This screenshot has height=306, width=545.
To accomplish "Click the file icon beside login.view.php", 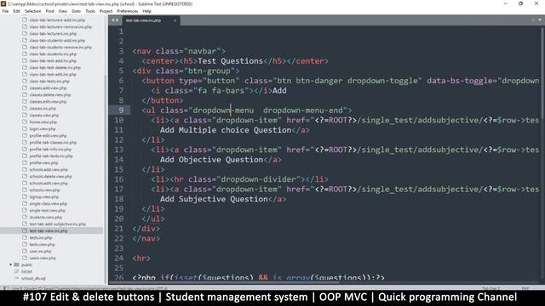I will click(25, 128).
